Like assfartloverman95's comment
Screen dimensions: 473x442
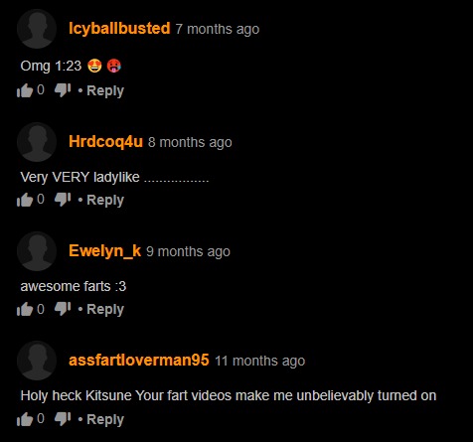25,419
